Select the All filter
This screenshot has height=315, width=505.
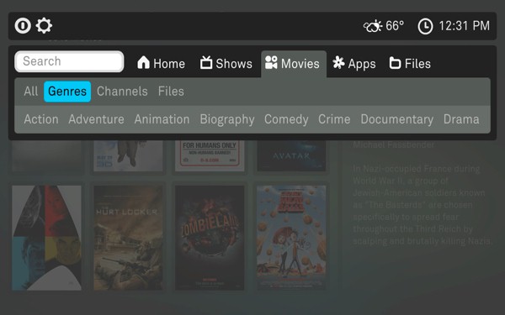31,92
